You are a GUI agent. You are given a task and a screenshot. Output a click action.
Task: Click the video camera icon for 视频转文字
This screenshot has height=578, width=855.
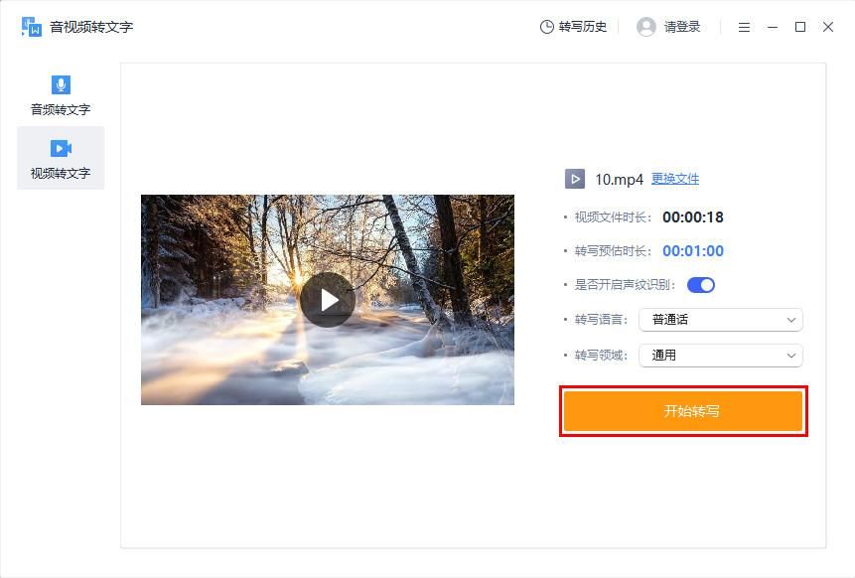[61, 148]
